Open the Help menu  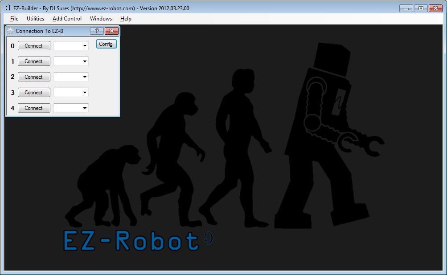click(x=126, y=19)
